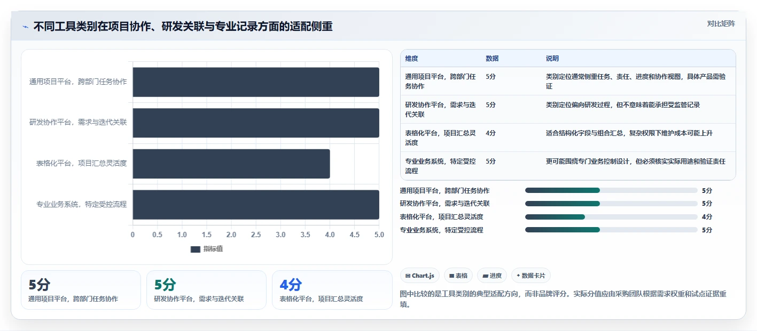
Task: Click table cell 通用项目平台，跨部门任务协作
Action: point(440,81)
